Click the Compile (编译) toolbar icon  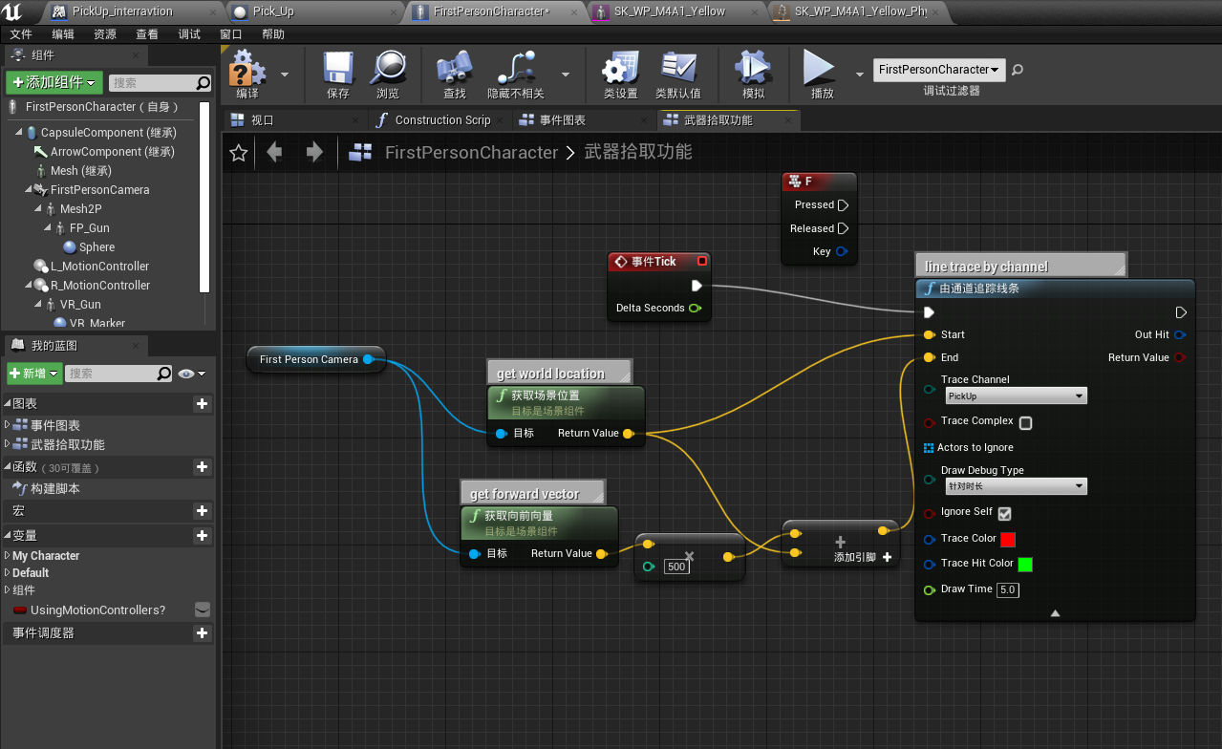(x=247, y=72)
